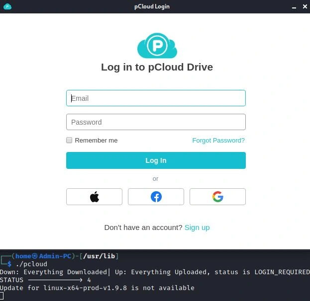
Task: Sign in with the Apple button
Action: pos(95,197)
